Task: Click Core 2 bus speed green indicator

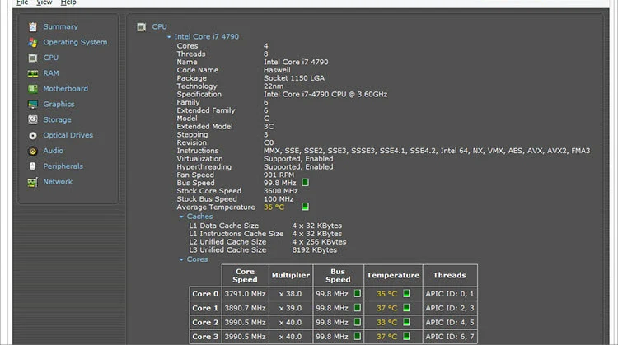Action: click(x=357, y=322)
